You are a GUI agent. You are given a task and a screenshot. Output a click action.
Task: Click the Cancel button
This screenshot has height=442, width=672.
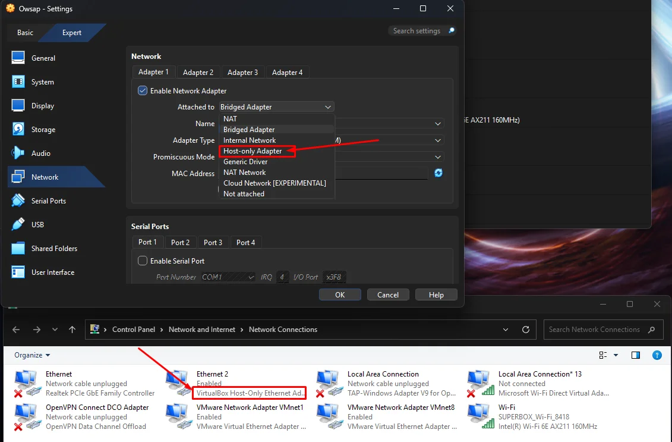coord(388,295)
